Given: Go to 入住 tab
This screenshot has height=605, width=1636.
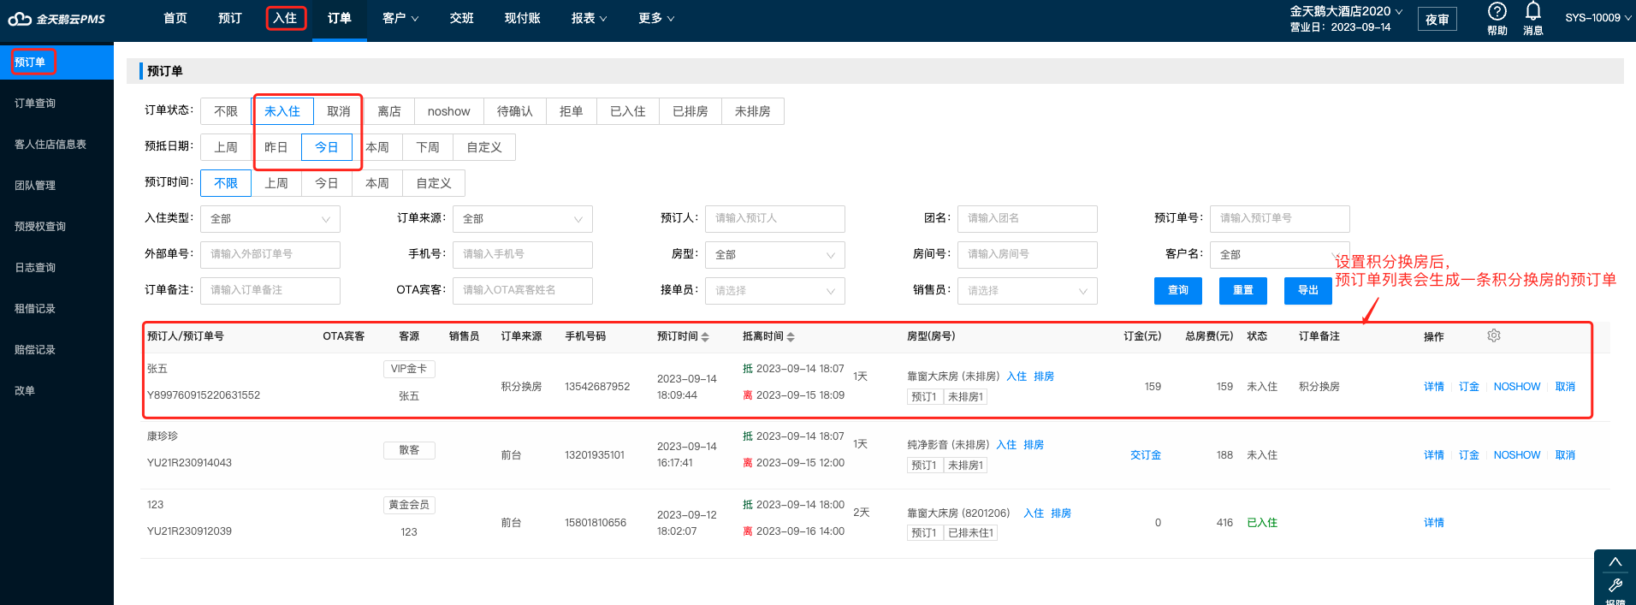Looking at the screenshot, I should [x=285, y=18].
